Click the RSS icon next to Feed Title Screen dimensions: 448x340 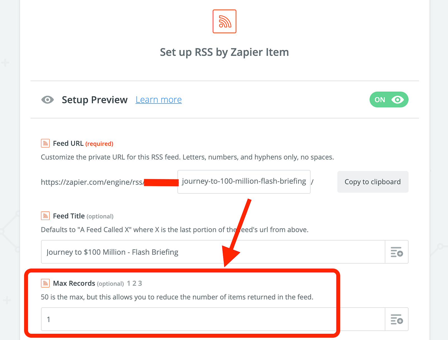tap(45, 216)
